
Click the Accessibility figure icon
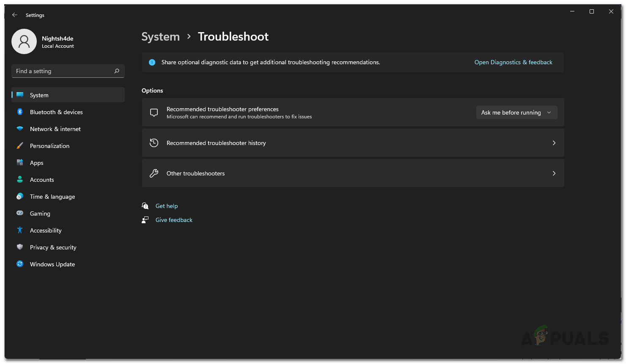[x=20, y=230]
